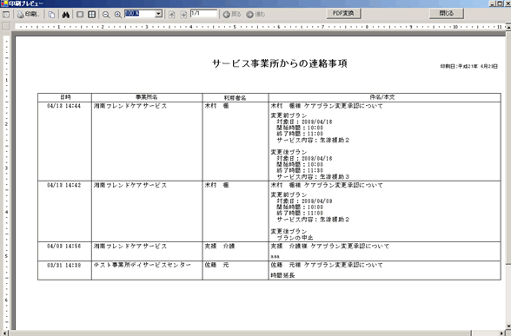Switch to single page view

pos(80,15)
